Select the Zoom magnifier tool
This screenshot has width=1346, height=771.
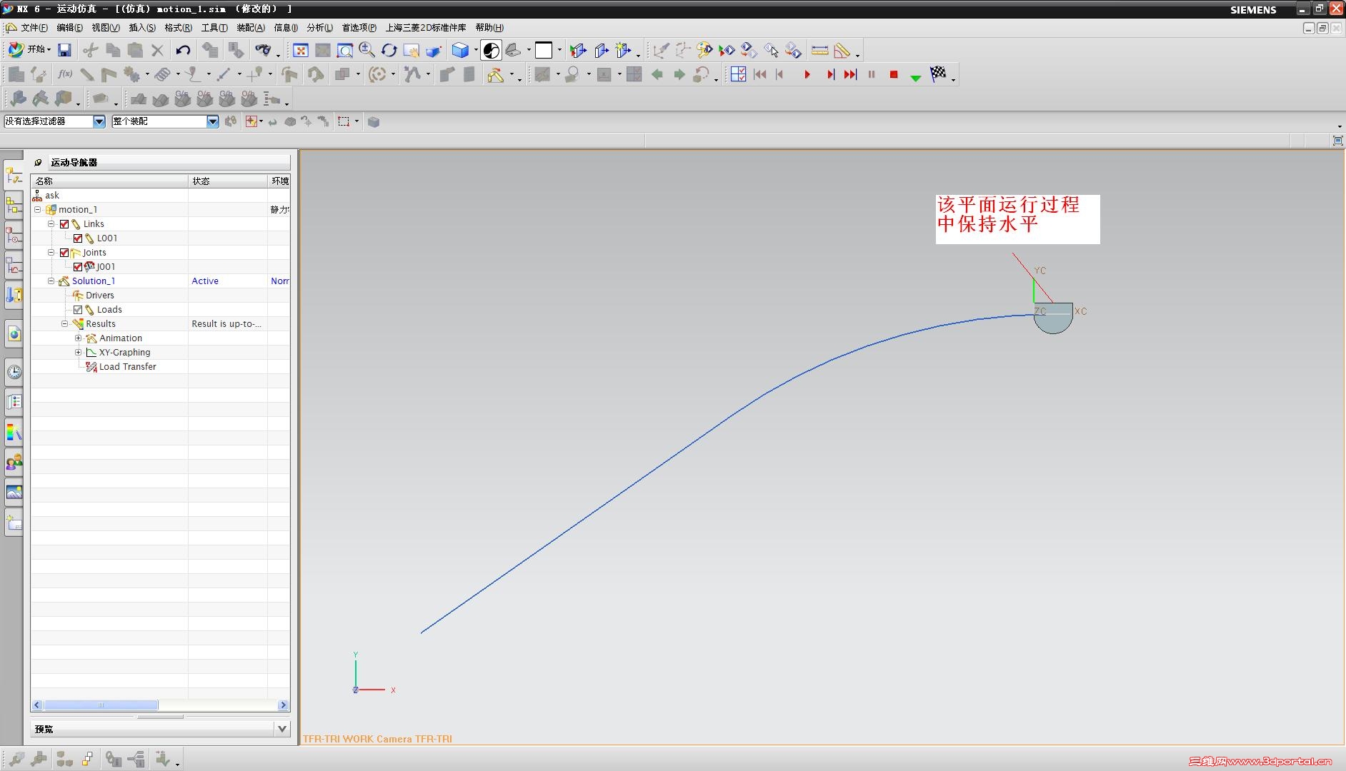tap(367, 50)
